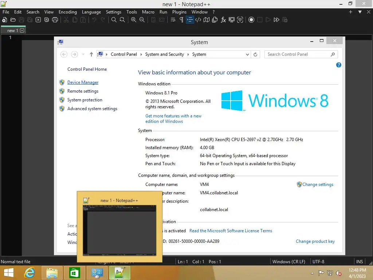Click the address bar refresh button

pos(255,54)
